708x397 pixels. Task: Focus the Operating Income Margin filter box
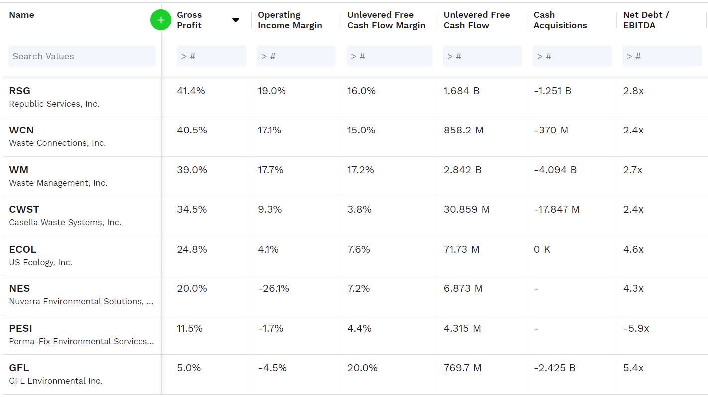(296, 56)
